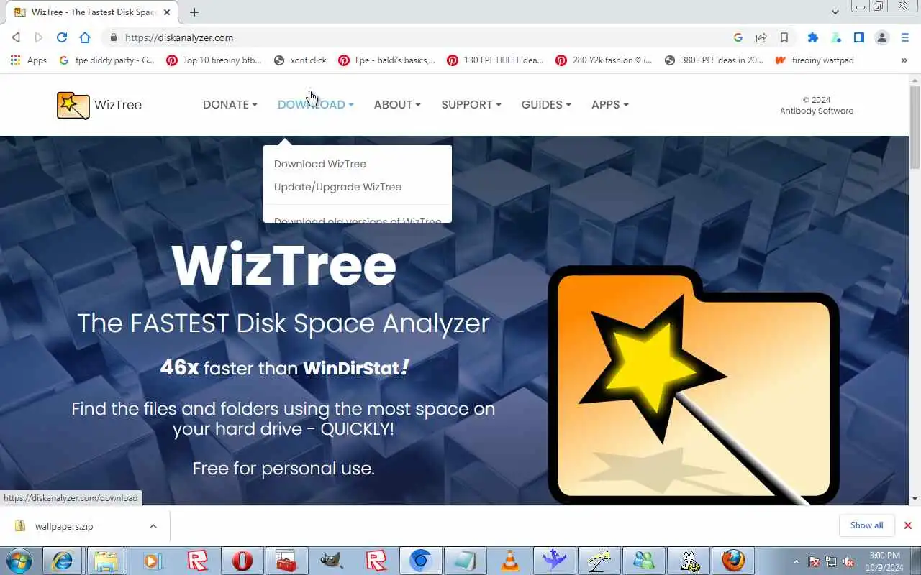Reload the page with the refresh icon
Image resolution: width=921 pixels, height=575 pixels.
tap(62, 37)
